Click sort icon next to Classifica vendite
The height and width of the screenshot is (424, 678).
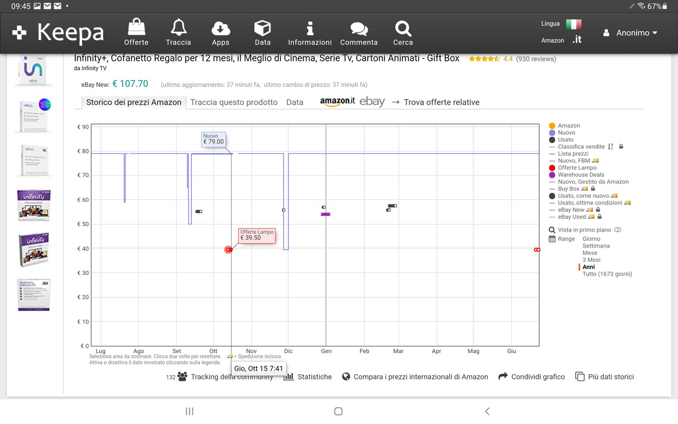(611, 147)
